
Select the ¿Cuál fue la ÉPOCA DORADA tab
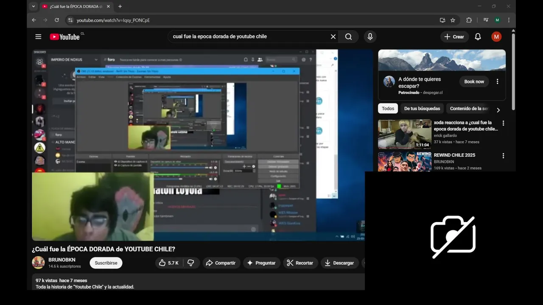(76, 6)
